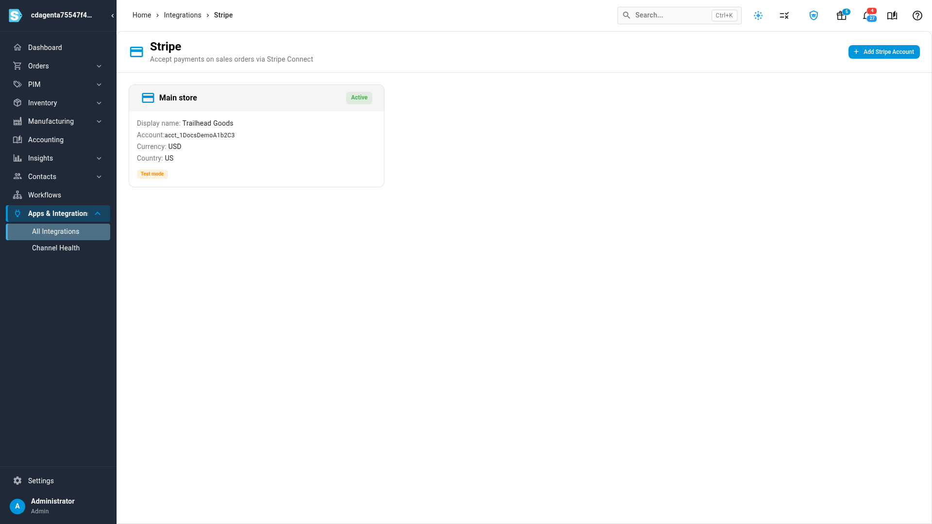The height and width of the screenshot is (524, 932).
Task: Collapse the sidebar with the arrow
Action: (x=113, y=16)
